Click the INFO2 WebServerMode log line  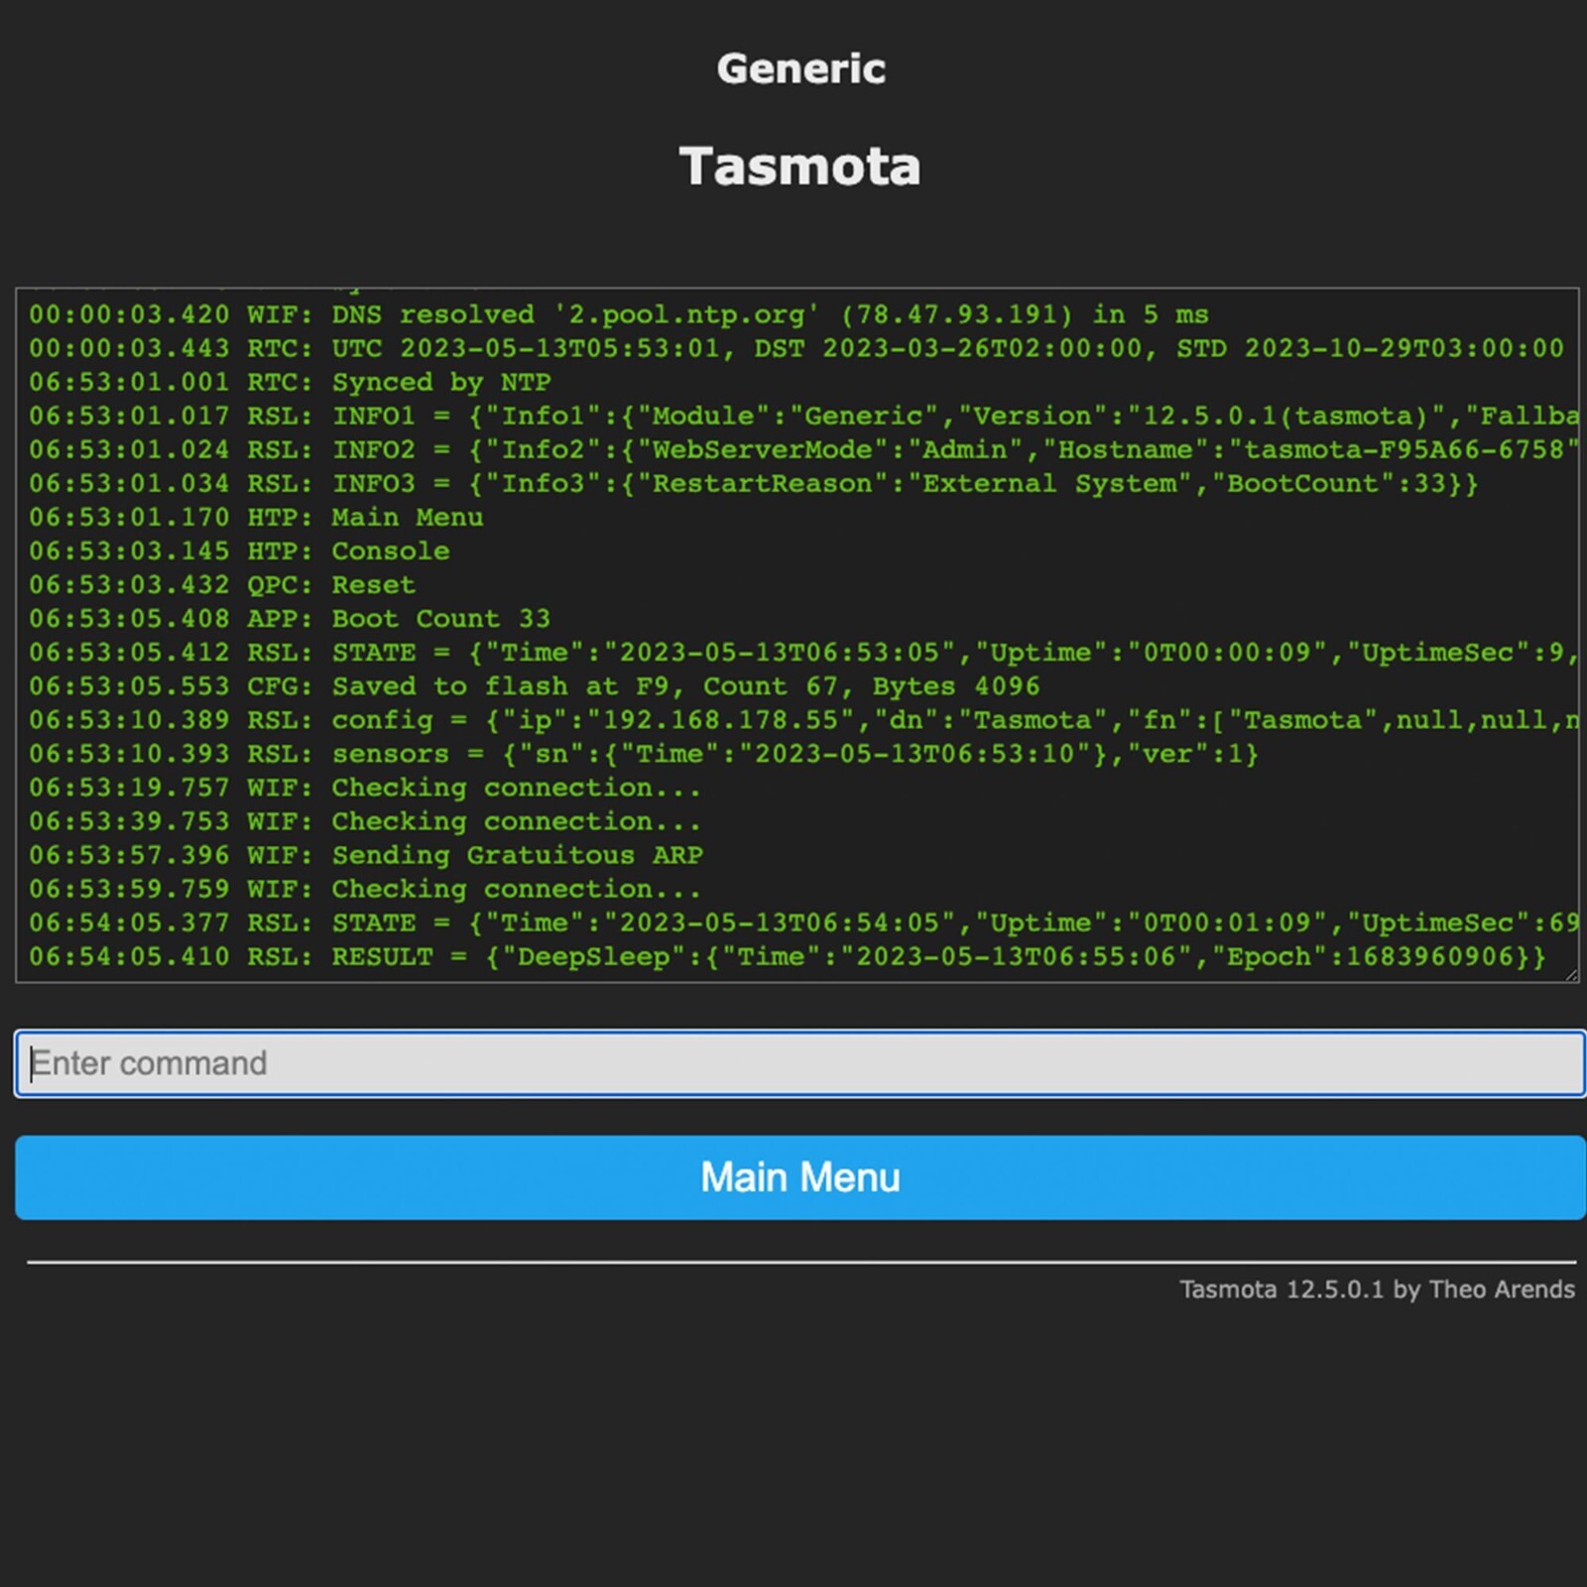[803, 449]
